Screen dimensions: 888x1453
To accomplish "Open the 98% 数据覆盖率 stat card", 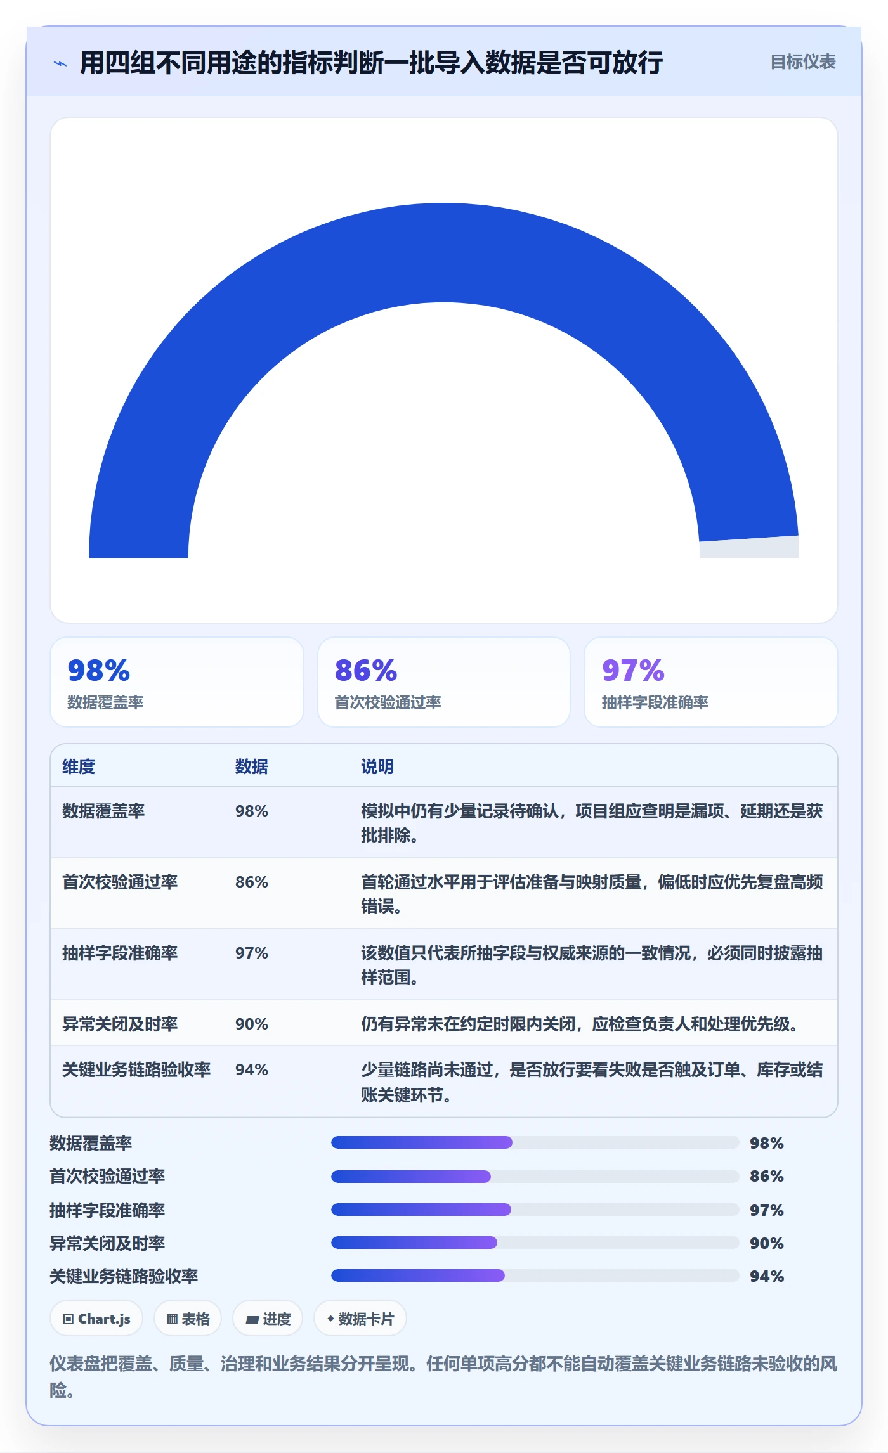I will 177,682.
